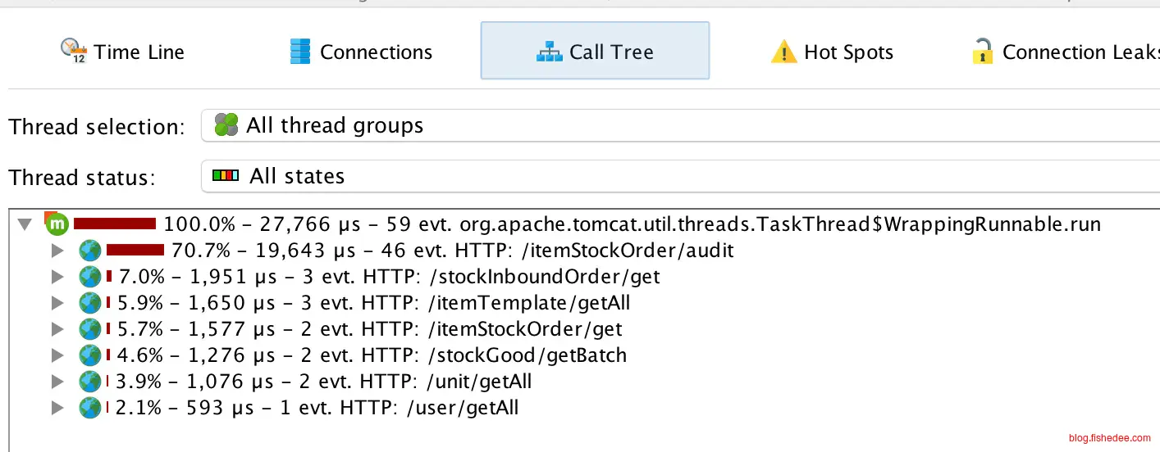Open the Thread status All states dropdown
Viewport: 1160px width, 452px height.
679,176
